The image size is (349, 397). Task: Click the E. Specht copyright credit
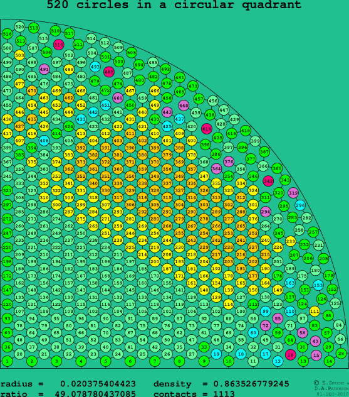coord(331,383)
